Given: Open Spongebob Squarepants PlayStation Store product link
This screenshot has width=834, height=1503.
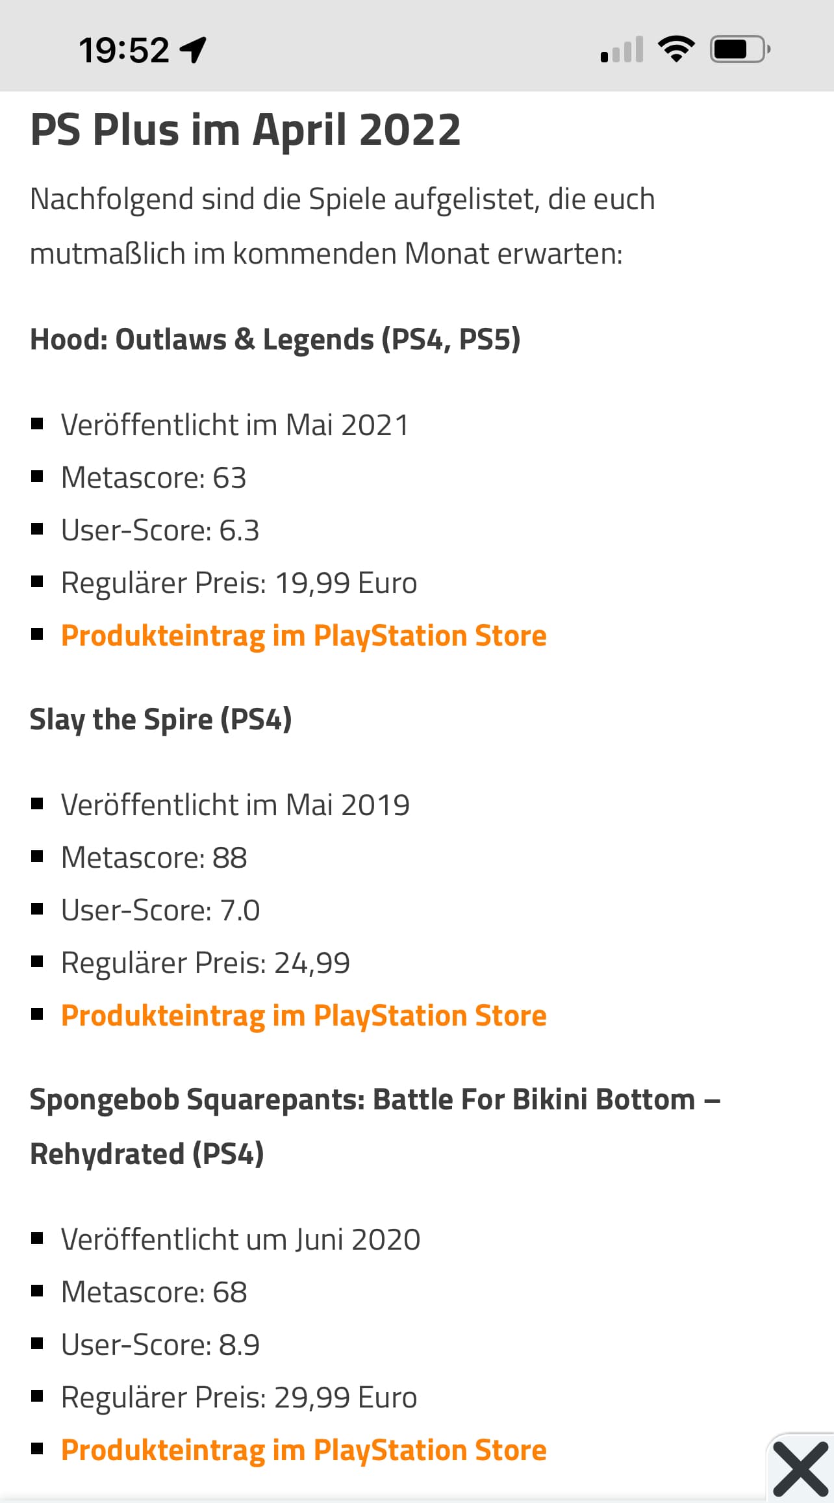Looking at the screenshot, I should pos(303,1450).
